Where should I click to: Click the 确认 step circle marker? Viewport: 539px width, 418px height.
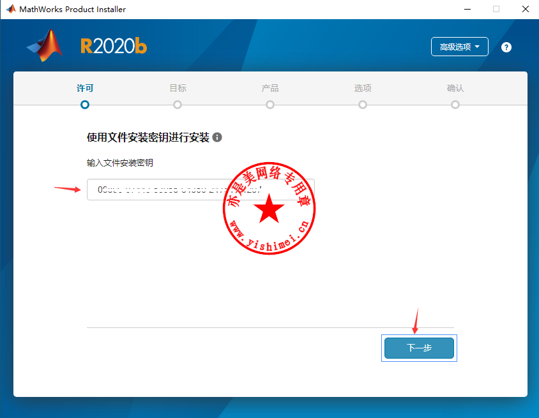coord(455,105)
